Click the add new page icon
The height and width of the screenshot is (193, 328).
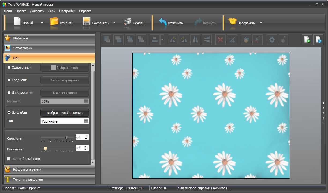tap(307, 40)
